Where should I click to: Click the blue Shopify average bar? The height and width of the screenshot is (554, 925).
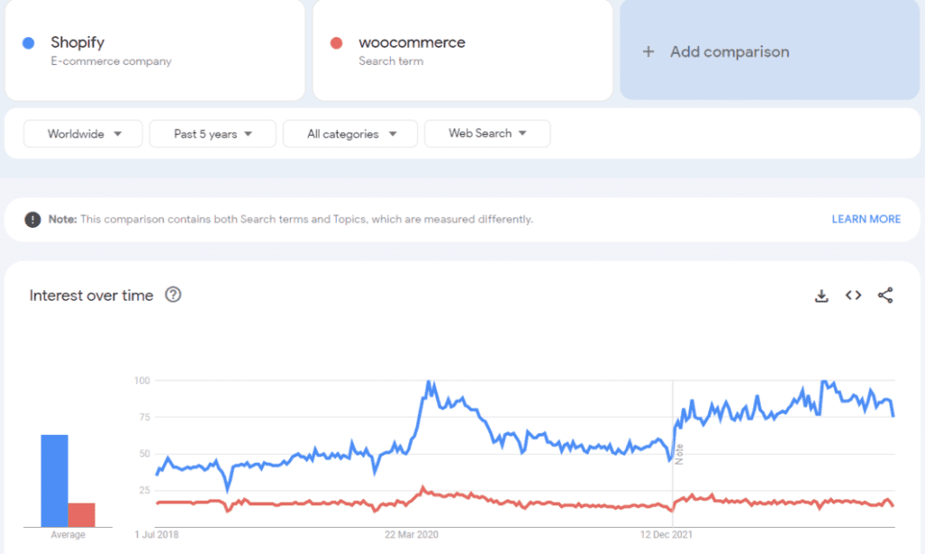[54, 481]
